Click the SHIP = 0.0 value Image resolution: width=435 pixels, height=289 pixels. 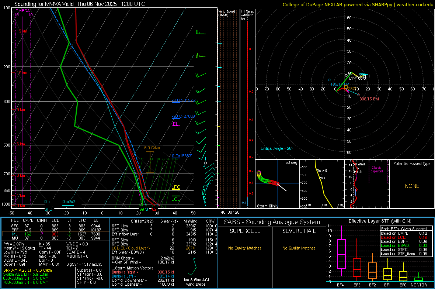point(86,282)
